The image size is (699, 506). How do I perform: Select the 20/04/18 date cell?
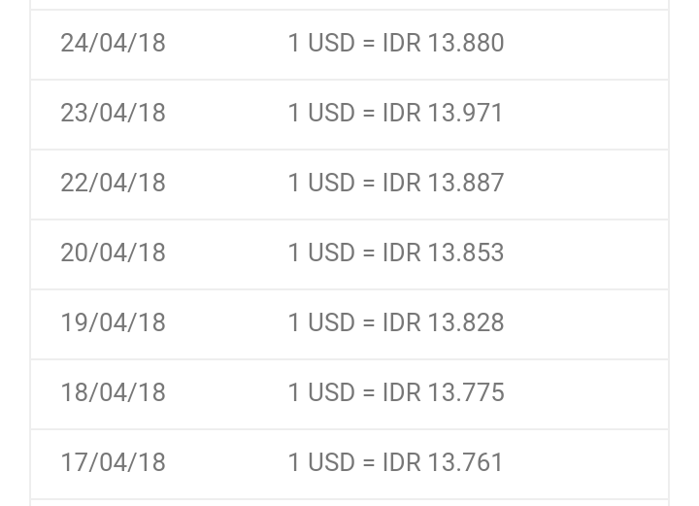coord(113,253)
